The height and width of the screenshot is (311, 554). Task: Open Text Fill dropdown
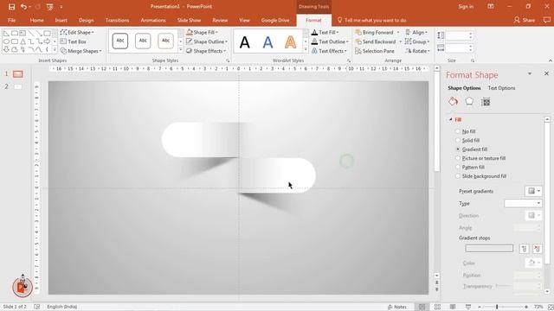325,32
